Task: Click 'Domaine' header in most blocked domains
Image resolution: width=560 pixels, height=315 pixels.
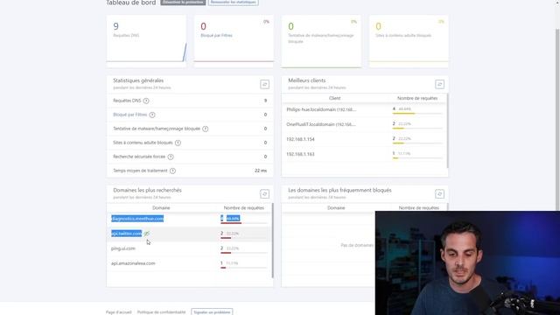Action: coord(336,208)
